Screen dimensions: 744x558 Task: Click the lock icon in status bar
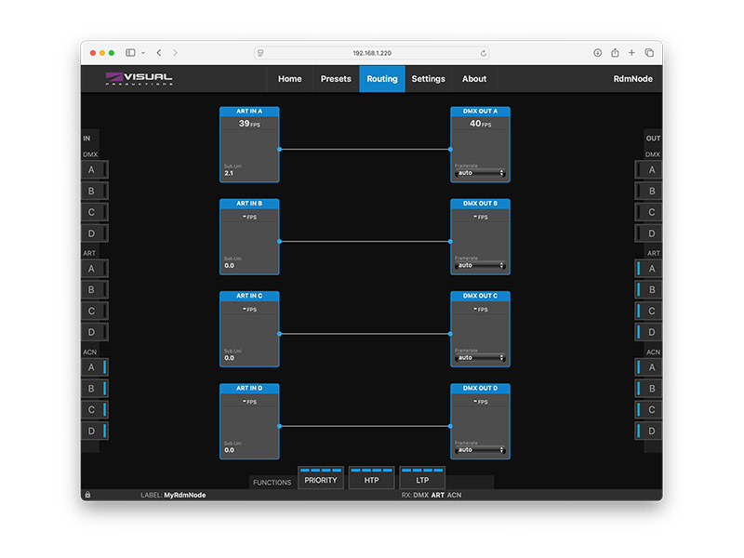click(x=87, y=495)
